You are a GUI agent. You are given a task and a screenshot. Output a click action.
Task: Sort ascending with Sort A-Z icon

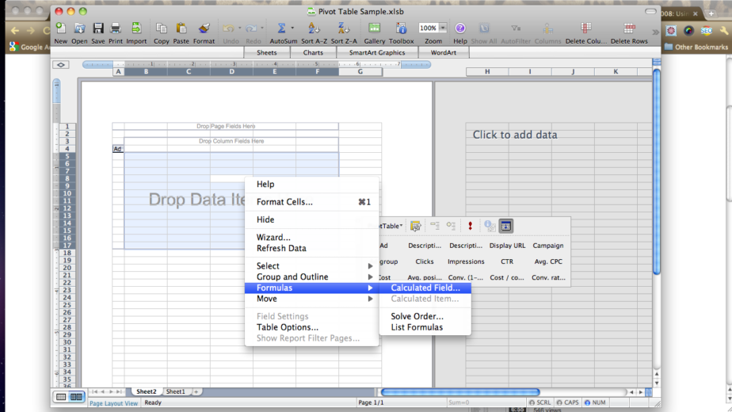pos(314,29)
